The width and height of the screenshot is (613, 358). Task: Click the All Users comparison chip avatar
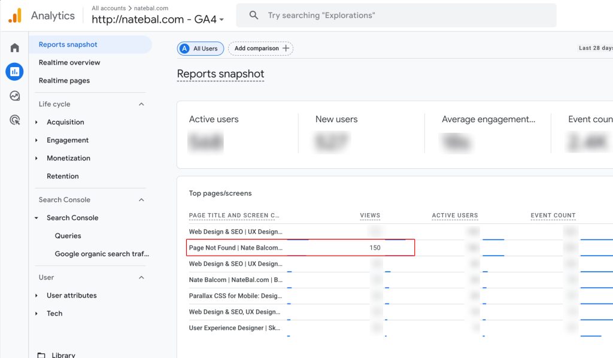pos(185,48)
